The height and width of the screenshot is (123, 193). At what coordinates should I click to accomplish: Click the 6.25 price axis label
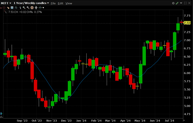187,65
